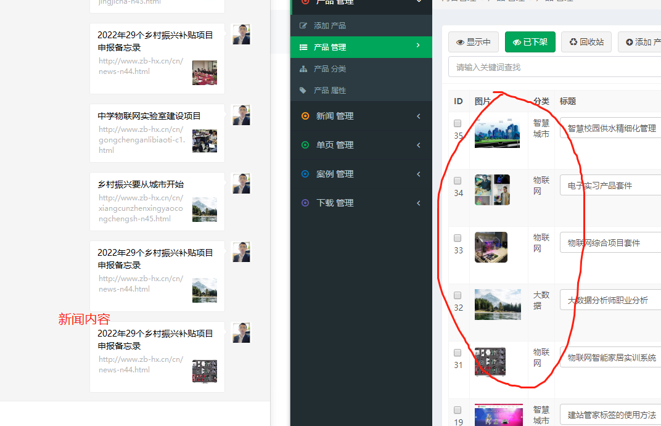The width and height of the screenshot is (661, 426).
Task: Click title field 电子实习产品套件
Action: tap(610, 186)
